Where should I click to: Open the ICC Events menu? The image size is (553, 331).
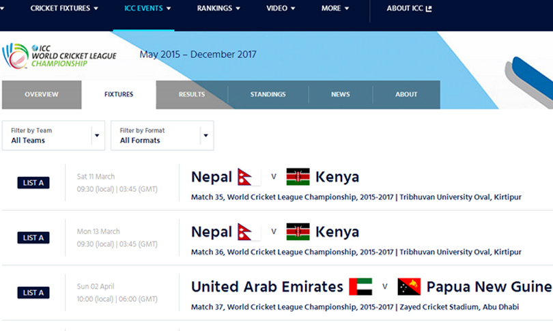point(147,8)
